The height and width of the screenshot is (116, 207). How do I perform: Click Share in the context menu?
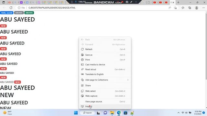105,85
